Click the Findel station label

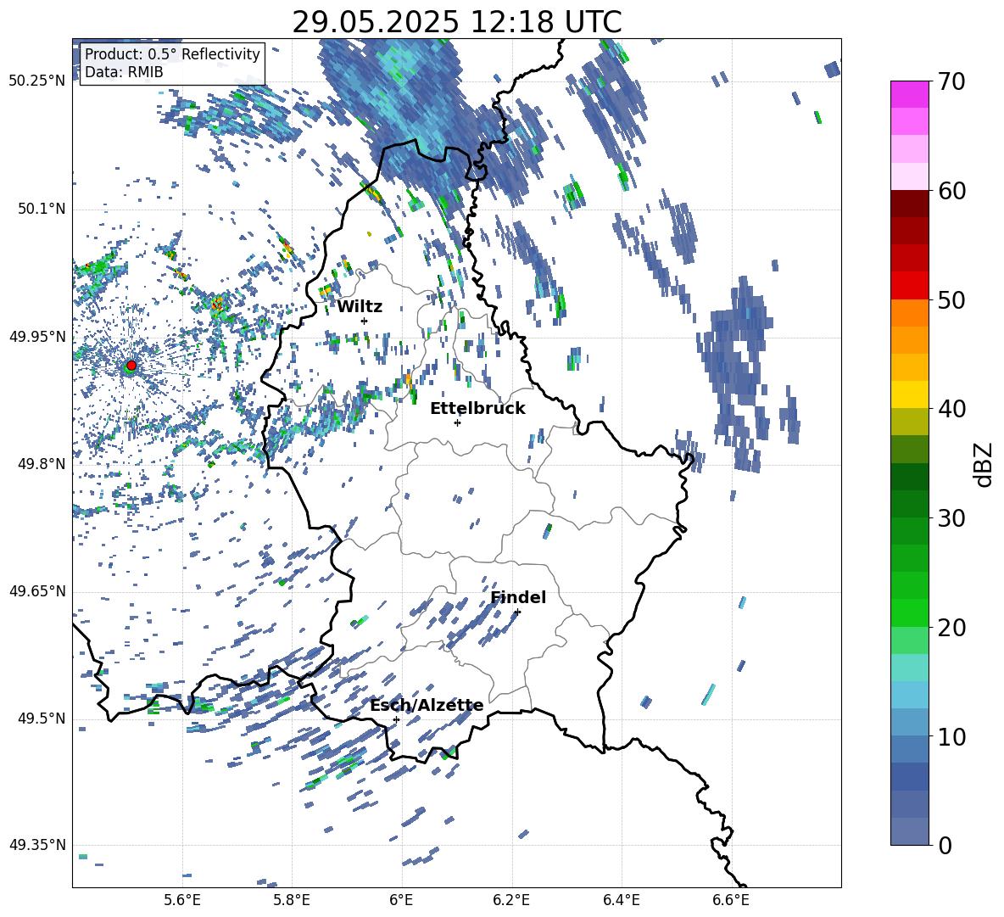click(518, 597)
